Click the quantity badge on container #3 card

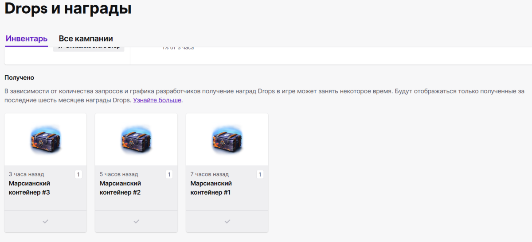coord(78,174)
